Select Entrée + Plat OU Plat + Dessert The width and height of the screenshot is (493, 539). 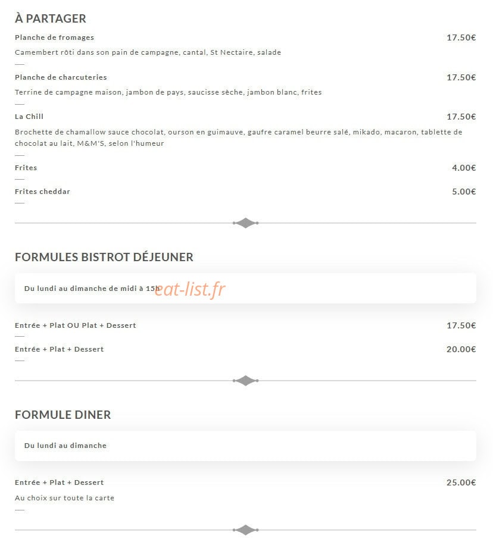[x=76, y=325]
